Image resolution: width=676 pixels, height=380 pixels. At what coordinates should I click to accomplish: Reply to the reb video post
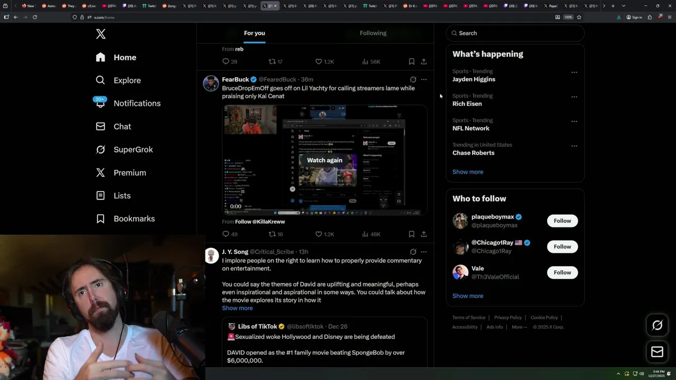point(230,62)
